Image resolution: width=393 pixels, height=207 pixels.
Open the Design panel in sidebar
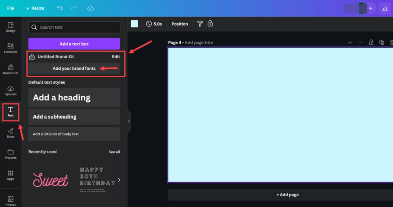coord(10,27)
